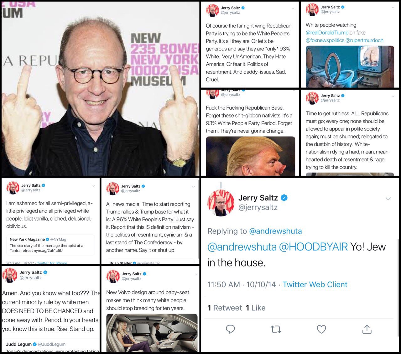Open the @foxnewspolitics mention link

click(325, 40)
